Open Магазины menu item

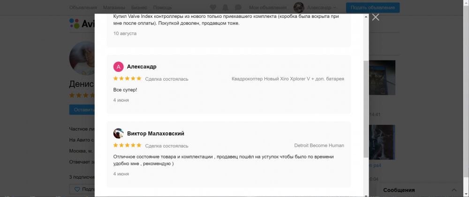tap(114, 8)
